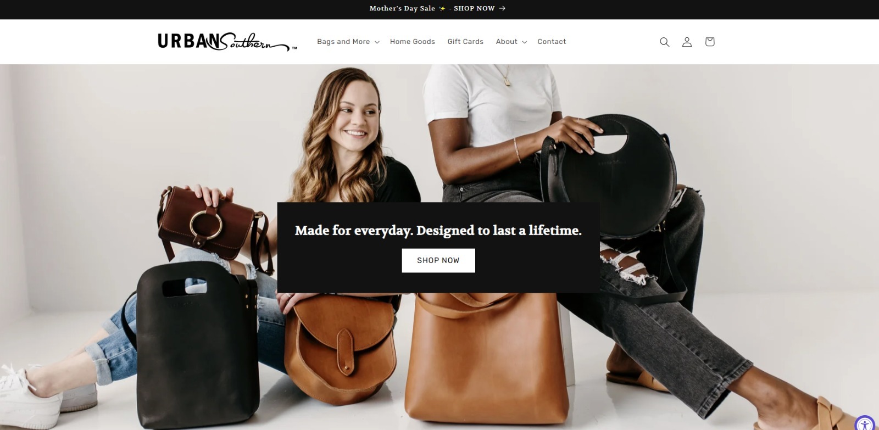
Task: Open the accessibility widget icon
Action: pos(865,425)
